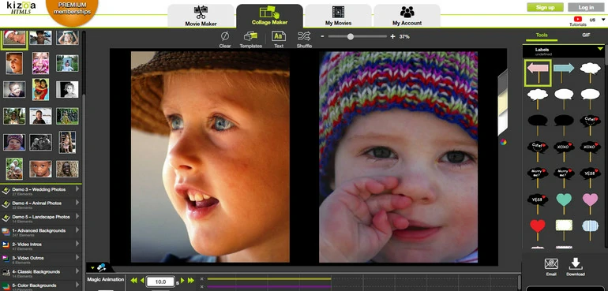Click the toddler in knit hat collage photo
The image size is (608, 291).
point(398,157)
